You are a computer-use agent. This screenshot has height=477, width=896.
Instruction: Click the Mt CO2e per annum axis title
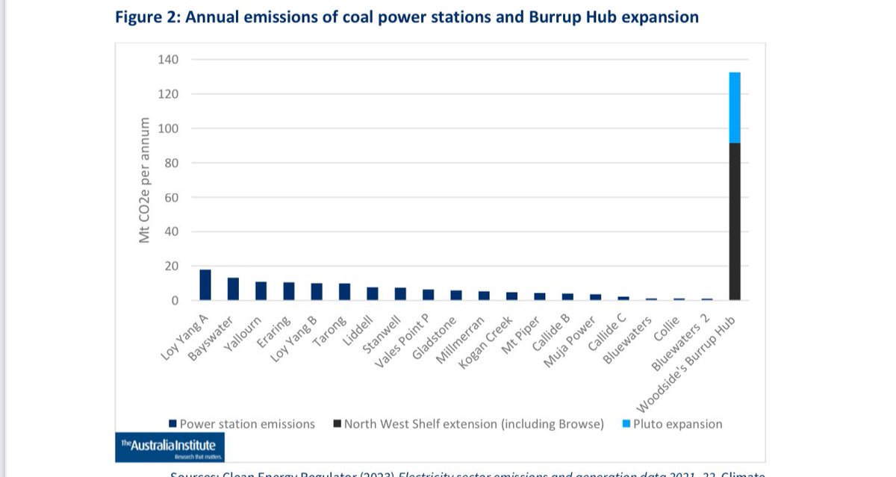[145, 180]
